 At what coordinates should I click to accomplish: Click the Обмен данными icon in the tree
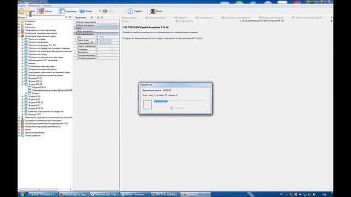click(22, 136)
